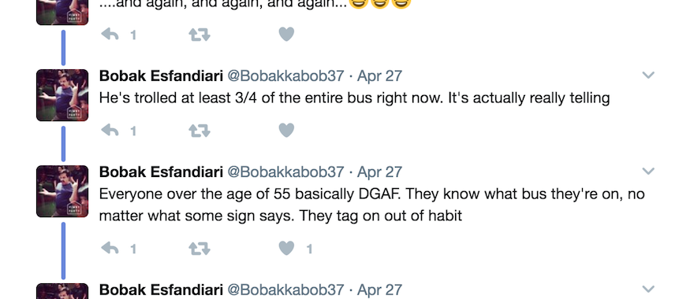Click @Bobakkabob37 handle on the "Everyone over 55" tweet

click(x=285, y=172)
